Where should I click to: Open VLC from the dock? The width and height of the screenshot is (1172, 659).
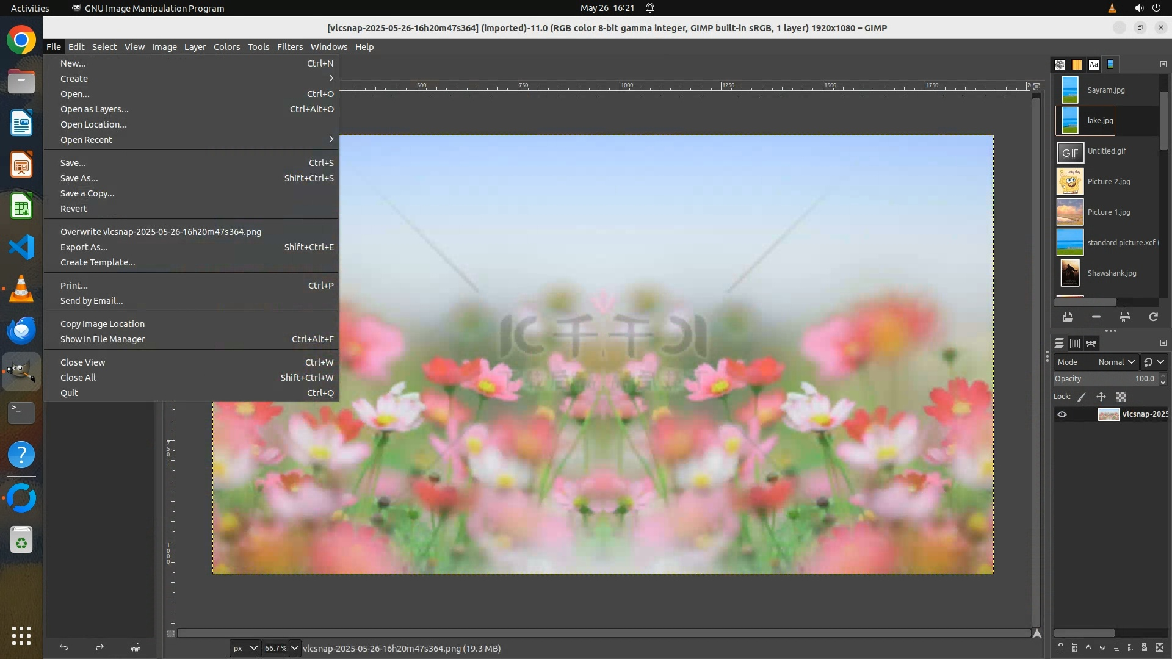tap(21, 289)
